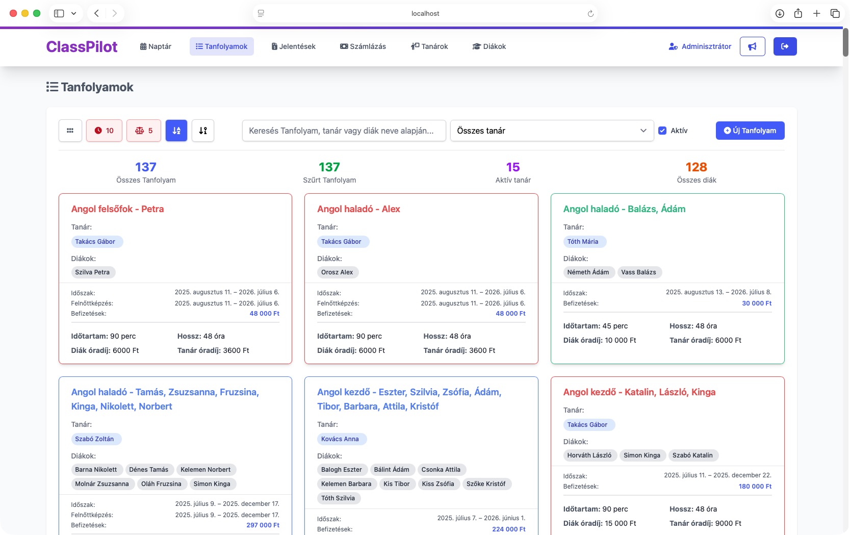
Task: Click the red clock filter showing 10
Action: [104, 131]
